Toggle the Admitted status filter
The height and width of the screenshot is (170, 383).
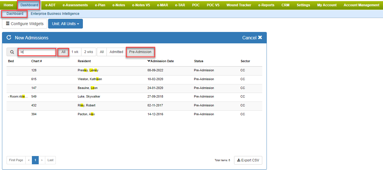[116, 52]
